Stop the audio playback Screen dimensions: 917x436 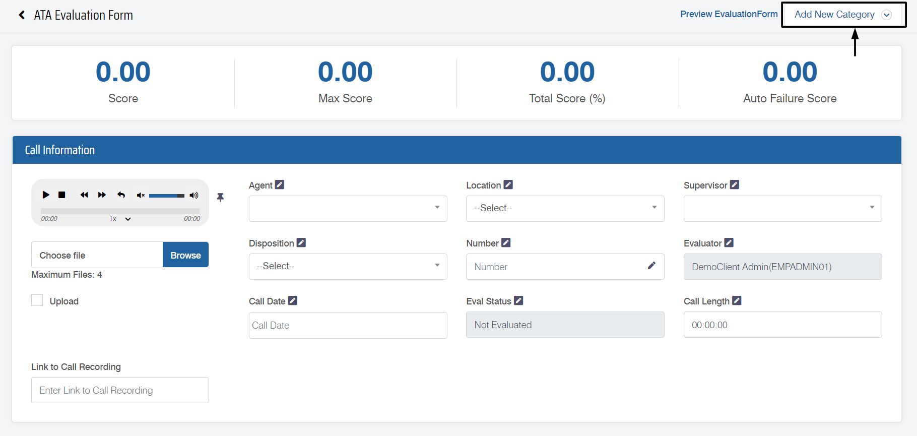tap(62, 195)
